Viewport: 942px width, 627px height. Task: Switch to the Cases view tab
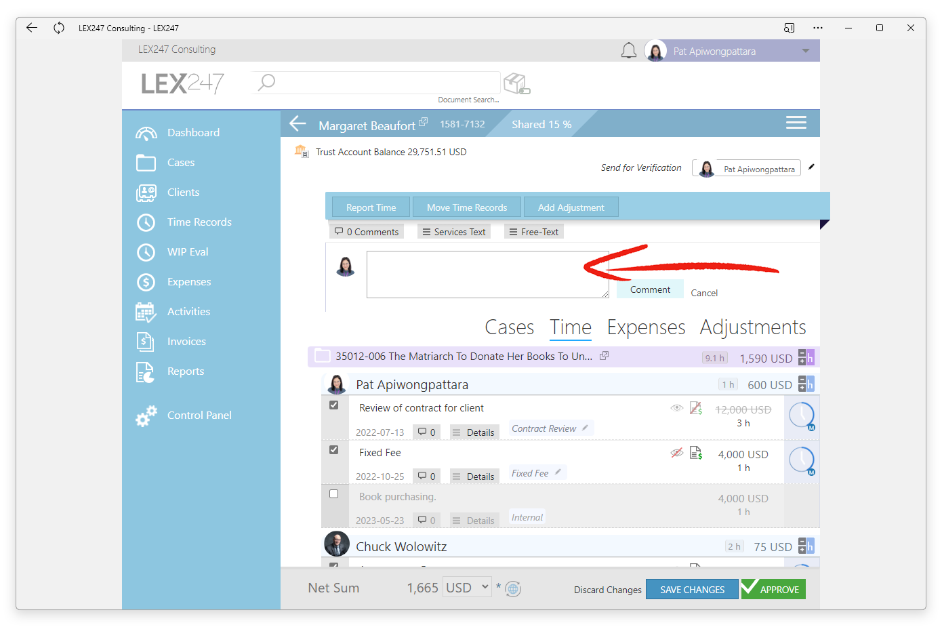point(510,327)
